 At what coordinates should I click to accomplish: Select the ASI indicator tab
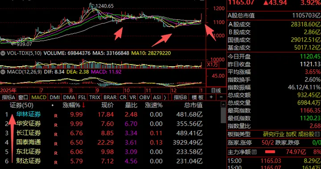point(157,97)
